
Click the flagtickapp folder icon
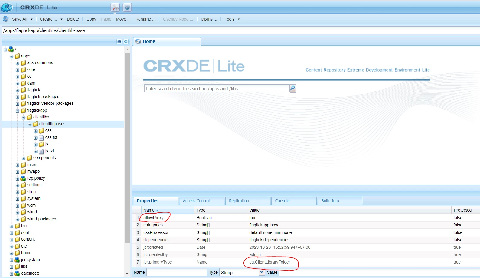click(x=23, y=110)
